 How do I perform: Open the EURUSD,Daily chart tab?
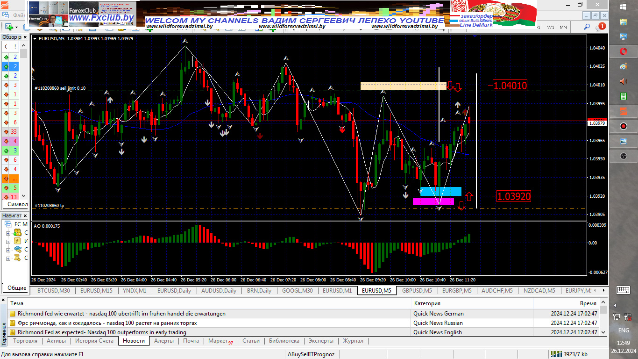pyautogui.click(x=174, y=290)
